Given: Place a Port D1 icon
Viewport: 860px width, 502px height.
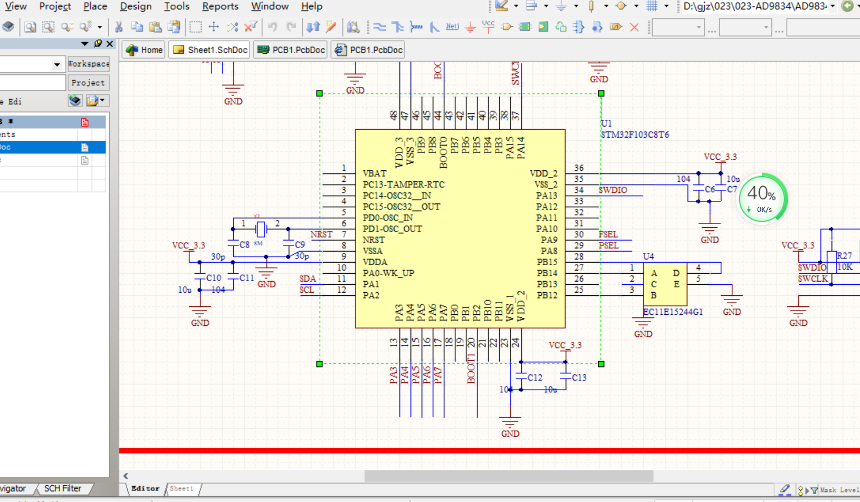Looking at the screenshot, I should [616, 27].
